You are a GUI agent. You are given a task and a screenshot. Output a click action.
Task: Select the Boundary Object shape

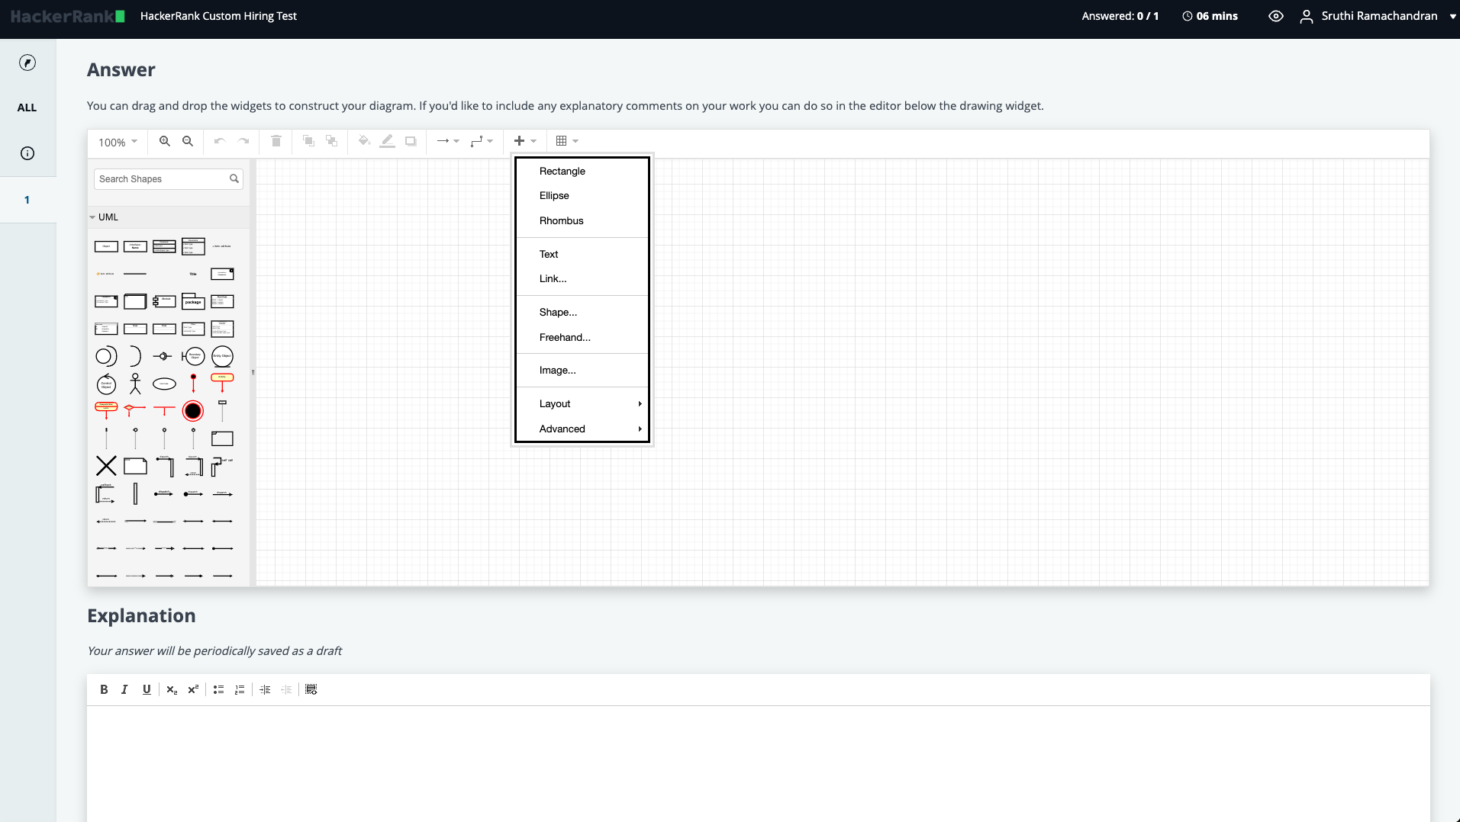point(193,356)
